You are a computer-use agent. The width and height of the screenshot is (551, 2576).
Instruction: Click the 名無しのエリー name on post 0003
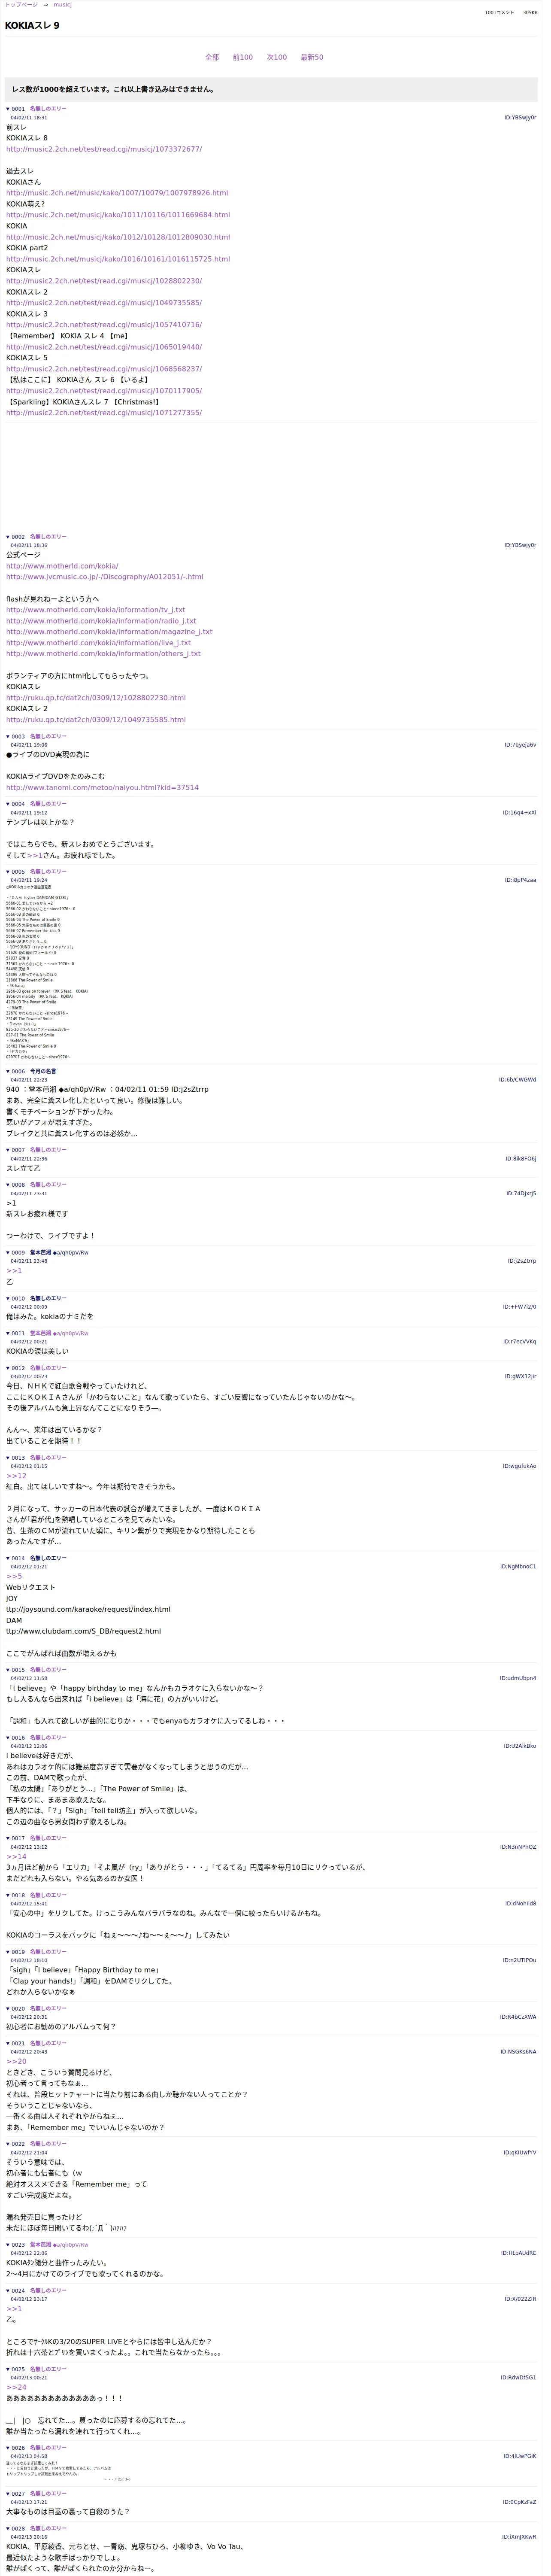(x=49, y=737)
